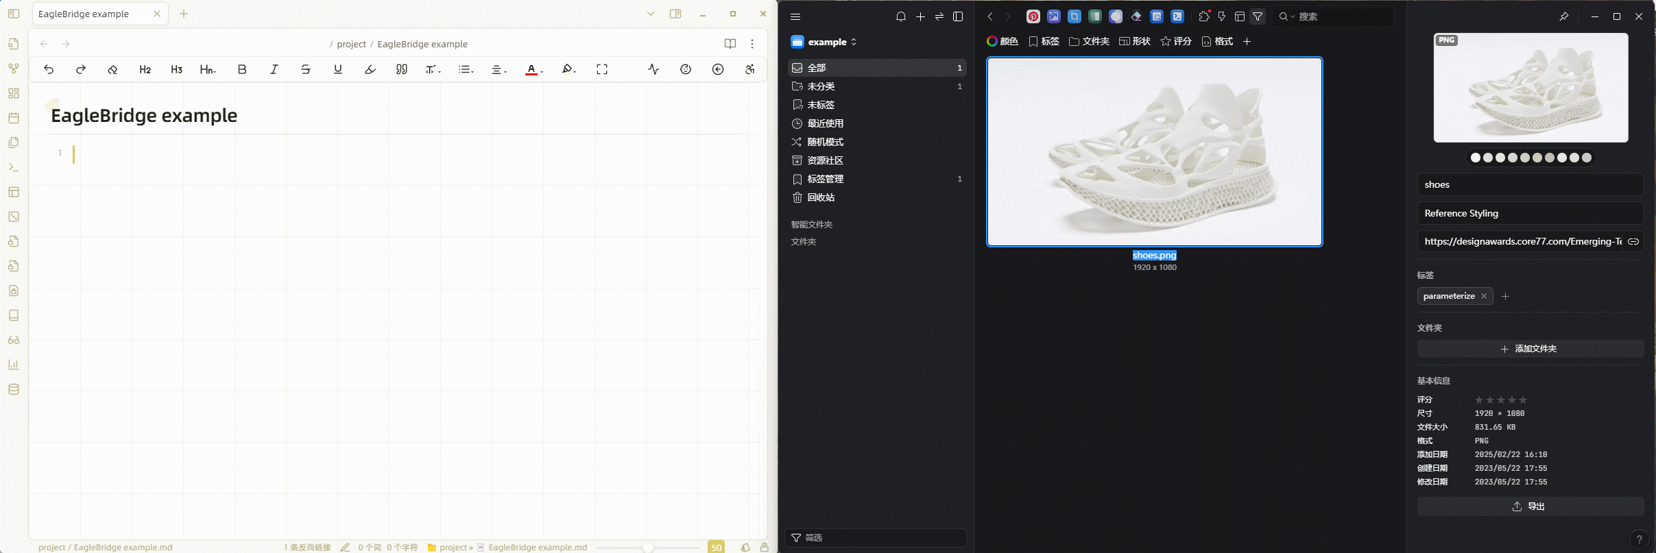Apply H2 heading format
1656x553 pixels.
tap(145, 69)
